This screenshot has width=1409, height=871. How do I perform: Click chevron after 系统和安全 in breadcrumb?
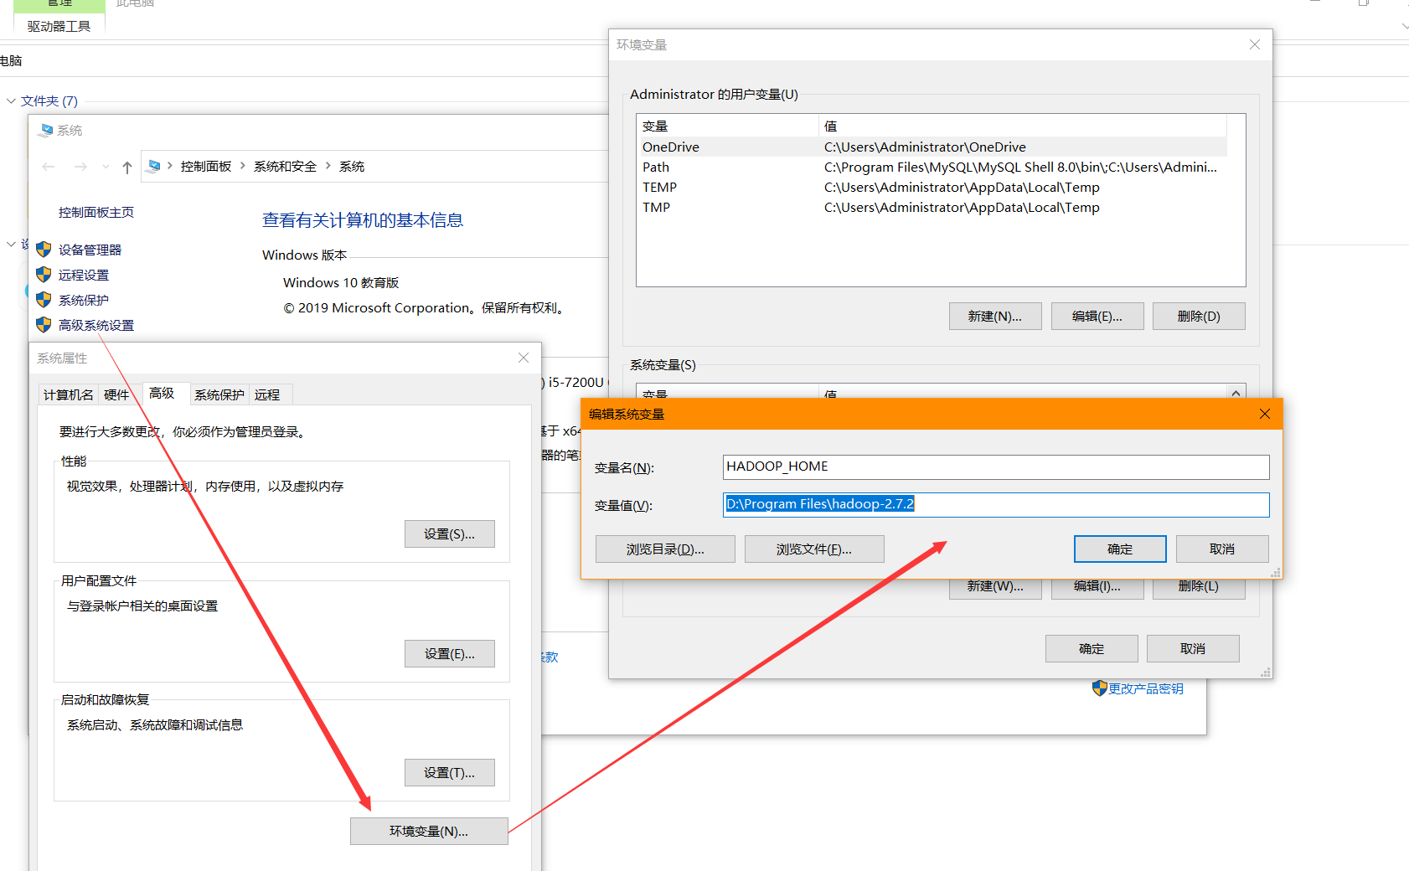point(328,166)
